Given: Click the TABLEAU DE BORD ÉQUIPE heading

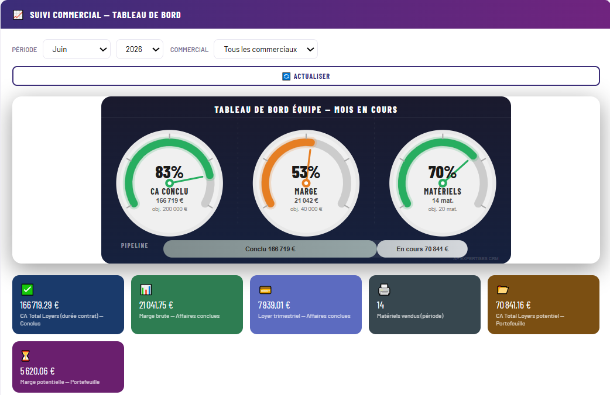Looking at the screenshot, I should tap(306, 109).
